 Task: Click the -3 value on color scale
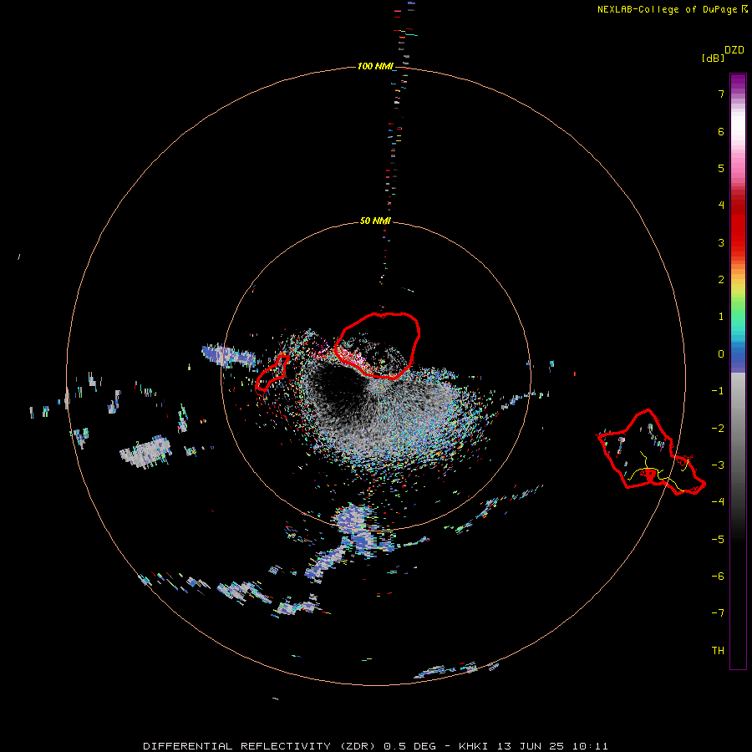[718, 465]
